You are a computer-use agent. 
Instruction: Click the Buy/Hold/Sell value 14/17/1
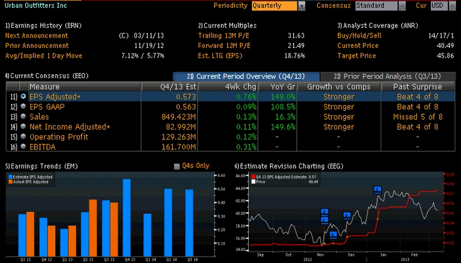coord(441,35)
